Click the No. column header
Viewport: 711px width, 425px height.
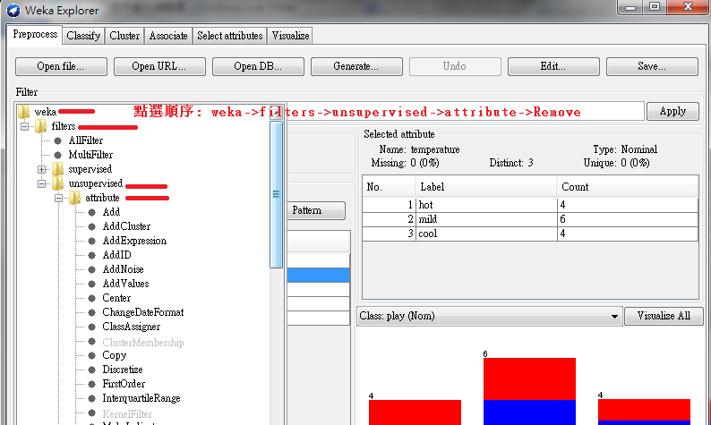(389, 187)
